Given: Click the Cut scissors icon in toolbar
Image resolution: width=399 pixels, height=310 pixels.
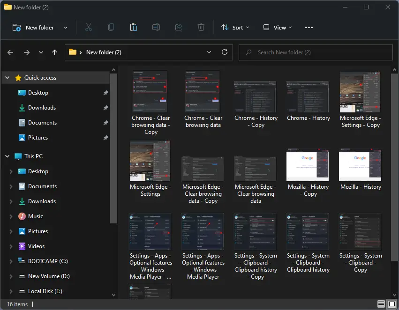Looking at the screenshot, I should tap(88, 28).
